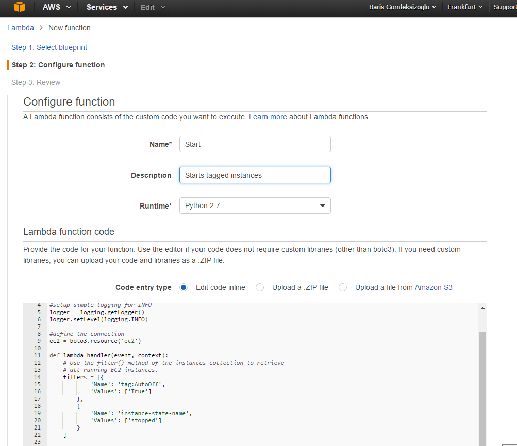Expand the Baris Gomleksizoglu account menu

click(x=403, y=7)
